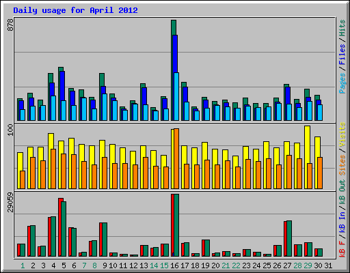The image size is (350, 273).
Task: Click the dark blue Files bar for day 16
Action: (x=175, y=54)
